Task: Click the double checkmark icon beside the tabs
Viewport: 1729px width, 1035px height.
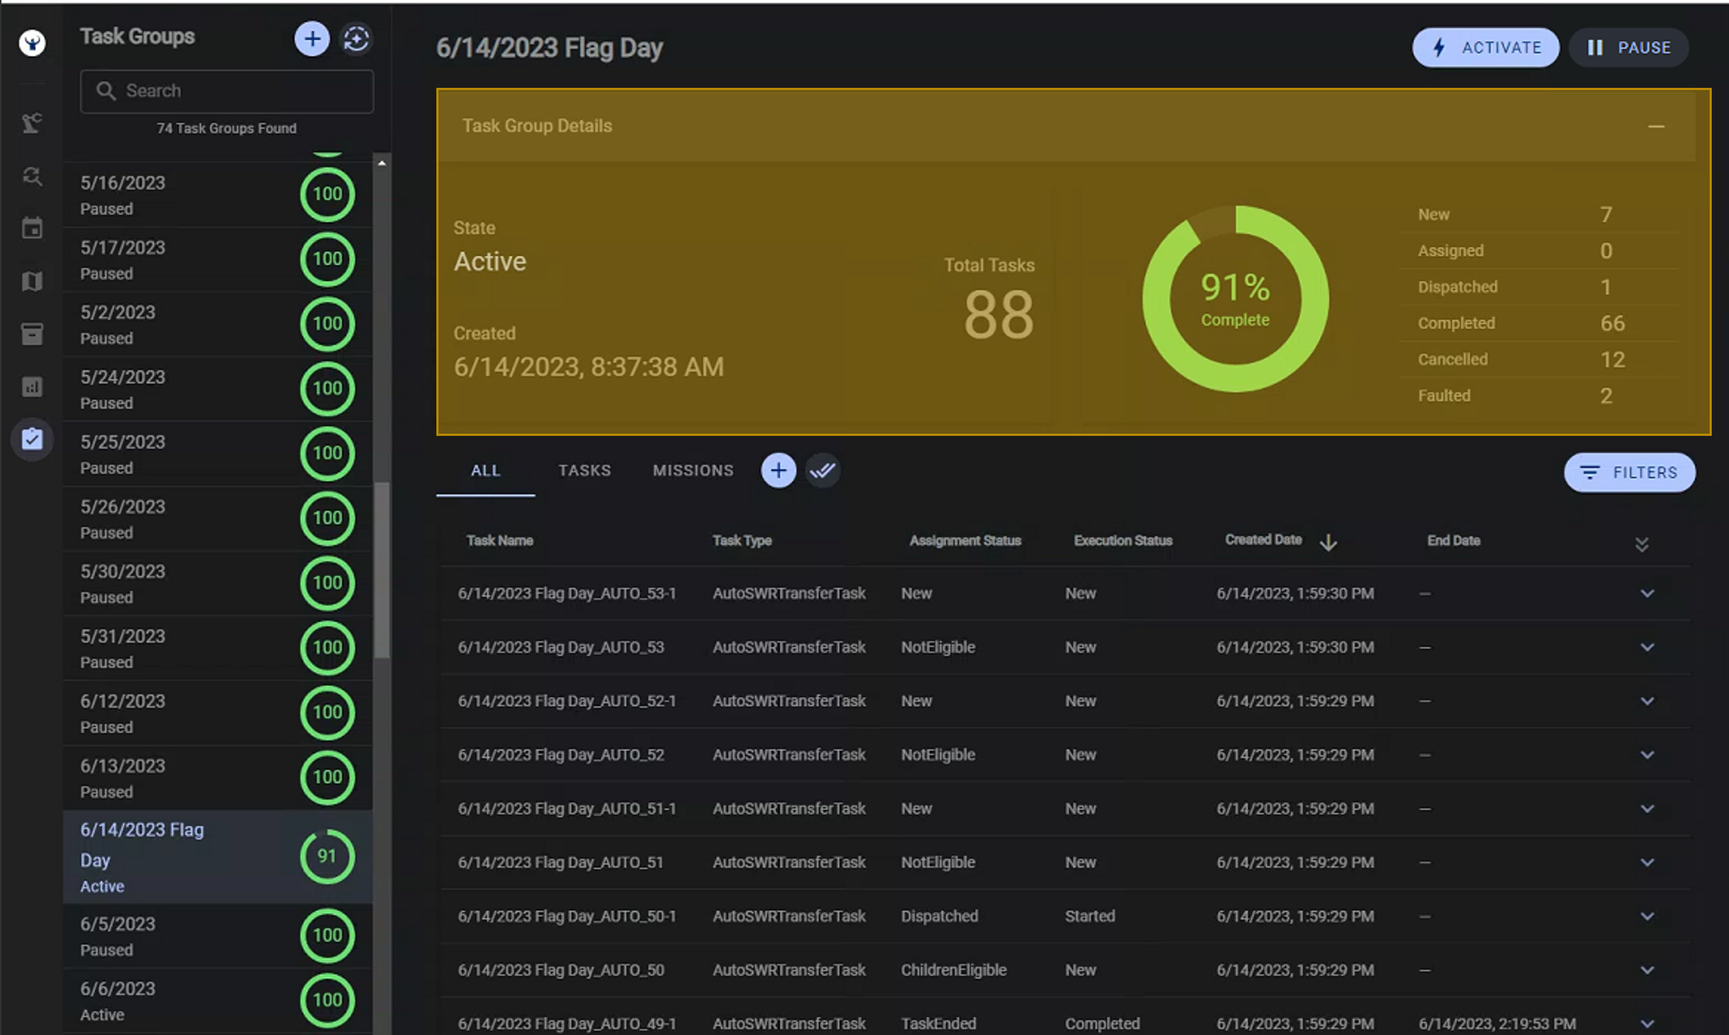Action: [822, 471]
